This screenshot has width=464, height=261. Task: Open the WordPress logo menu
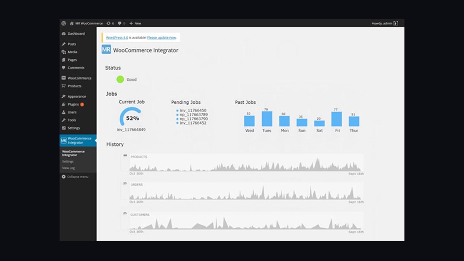pyautogui.click(x=63, y=23)
